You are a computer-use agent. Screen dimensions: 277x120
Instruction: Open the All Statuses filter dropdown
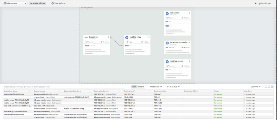[156, 87]
